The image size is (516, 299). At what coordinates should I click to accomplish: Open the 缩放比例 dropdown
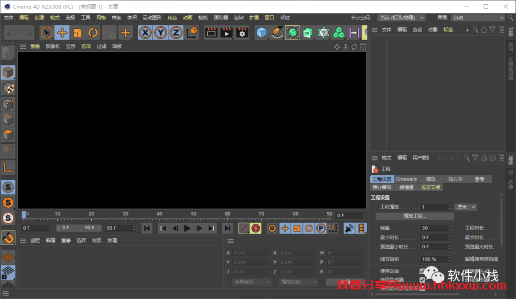point(298,282)
